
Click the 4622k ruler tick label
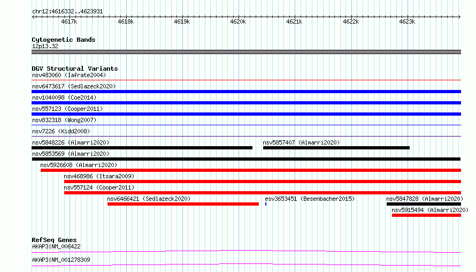pyautogui.click(x=351, y=21)
